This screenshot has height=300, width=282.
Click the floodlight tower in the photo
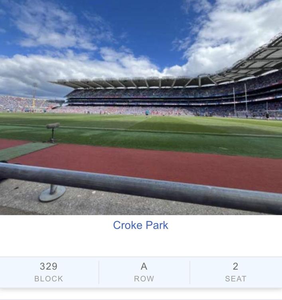[34, 97]
